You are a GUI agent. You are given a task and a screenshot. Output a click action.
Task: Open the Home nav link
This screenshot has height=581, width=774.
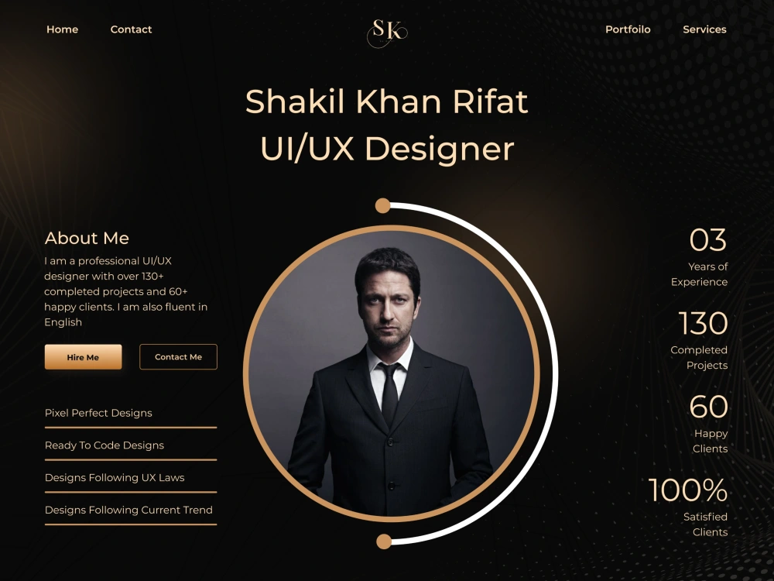[62, 29]
